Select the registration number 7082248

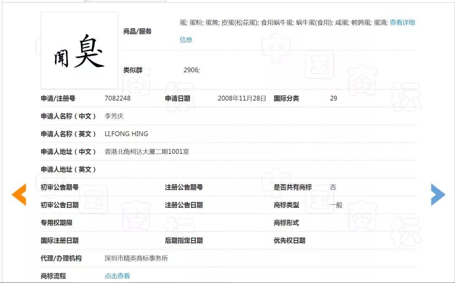click(x=118, y=98)
